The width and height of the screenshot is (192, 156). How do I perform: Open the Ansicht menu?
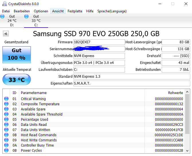pyautogui.click(x=58, y=11)
